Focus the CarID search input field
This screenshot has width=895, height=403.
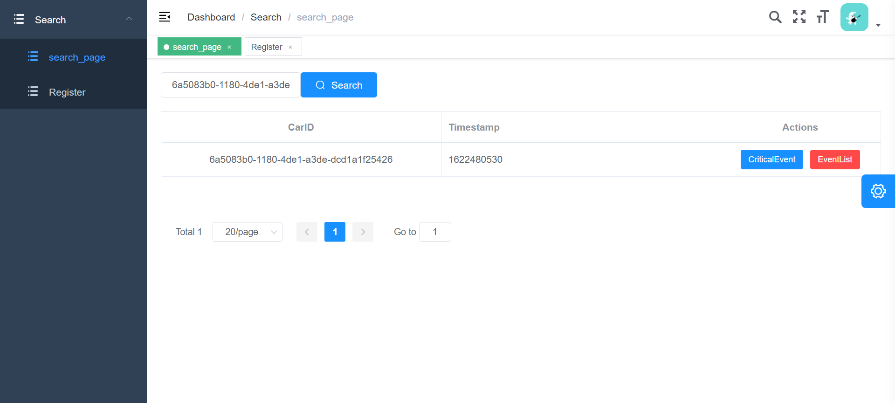(231, 85)
